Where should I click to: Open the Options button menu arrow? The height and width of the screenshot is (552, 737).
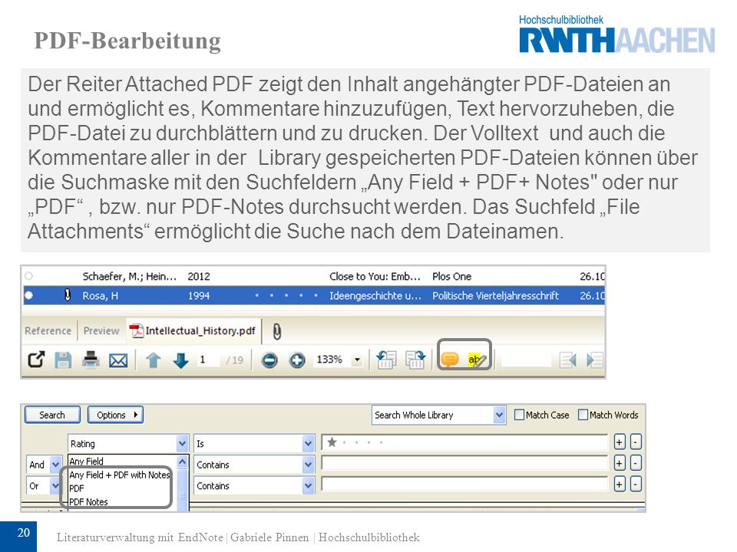(x=136, y=415)
